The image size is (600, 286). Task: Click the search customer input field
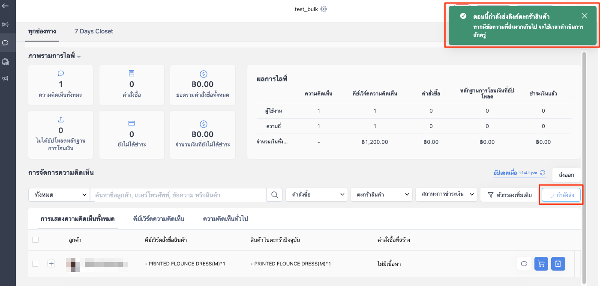coord(178,195)
